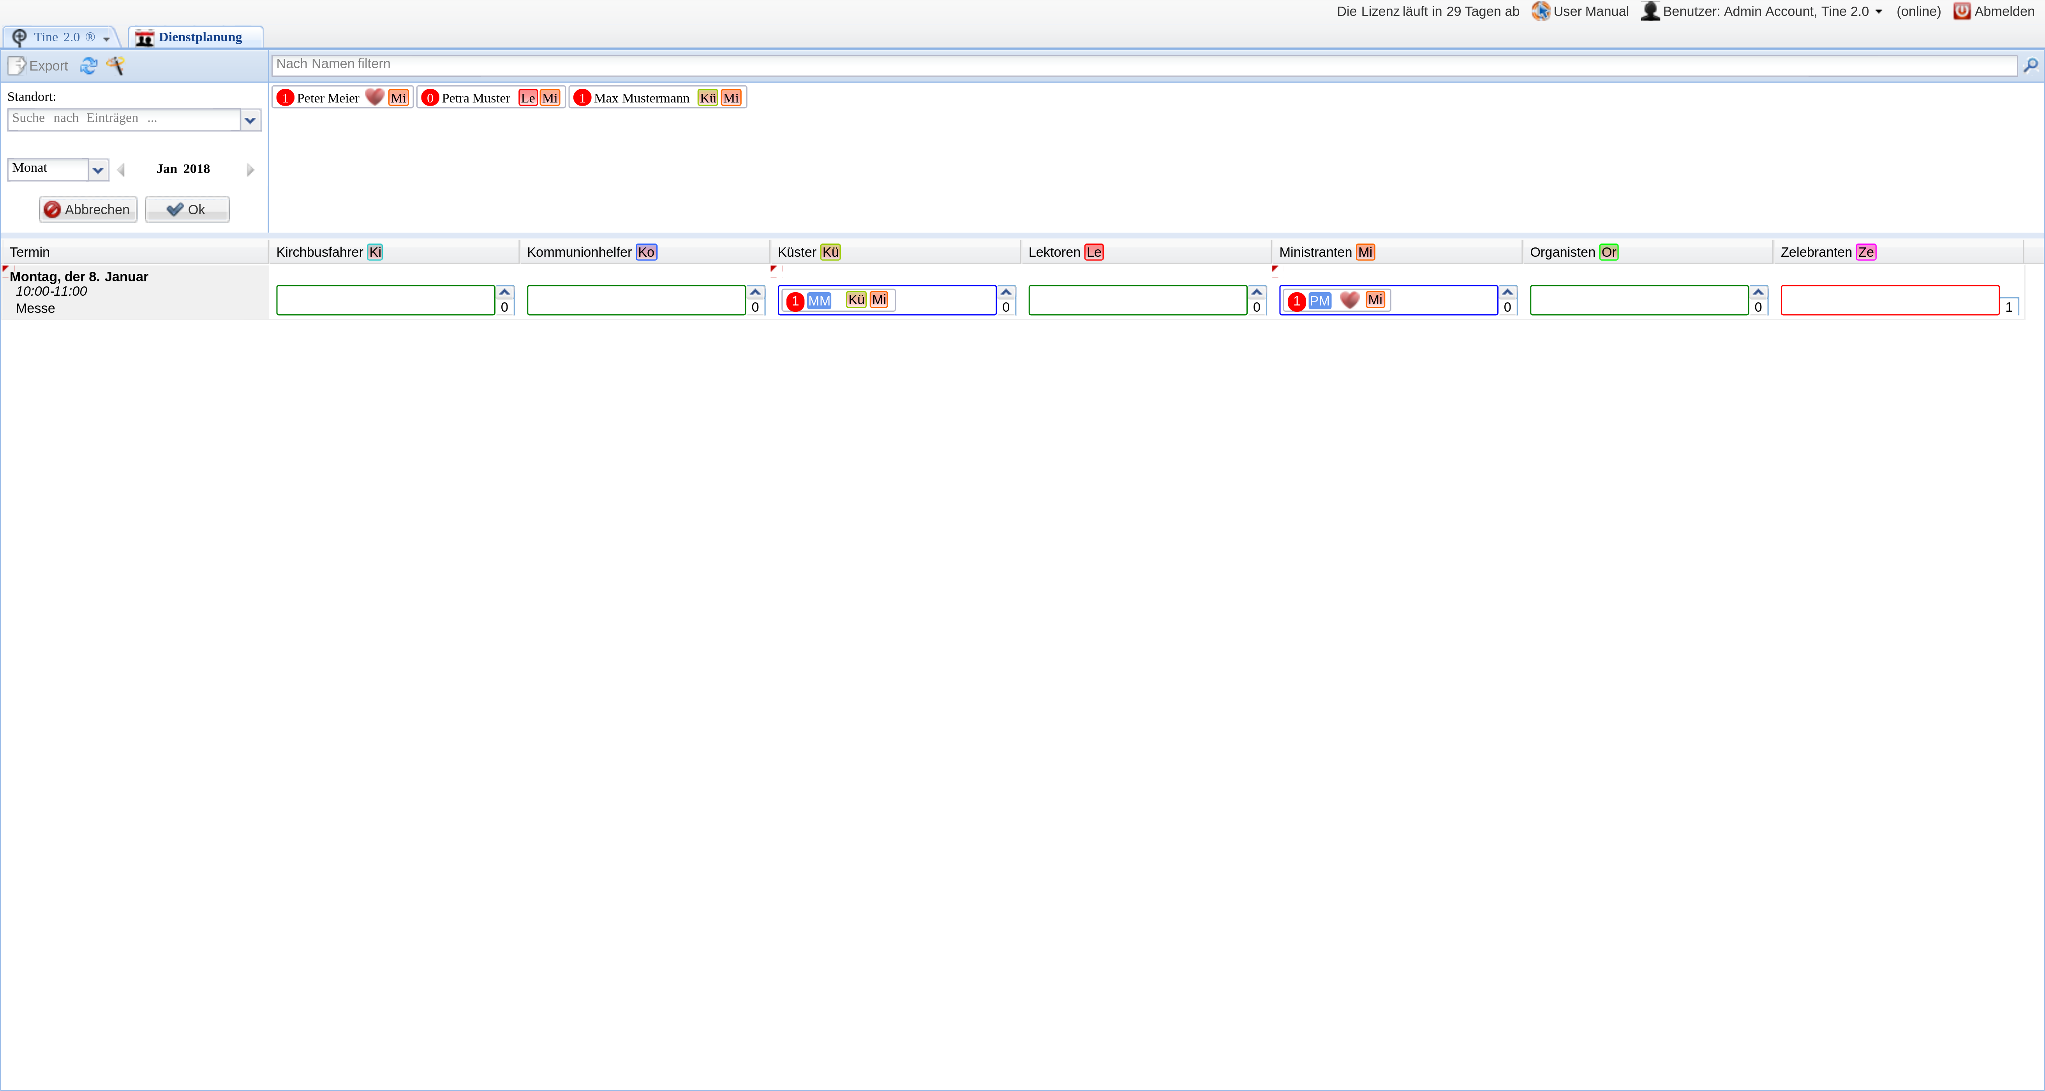Click the Mi badge in Ministranten column header
This screenshot has height=1091, width=2045.
click(x=1365, y=252)
